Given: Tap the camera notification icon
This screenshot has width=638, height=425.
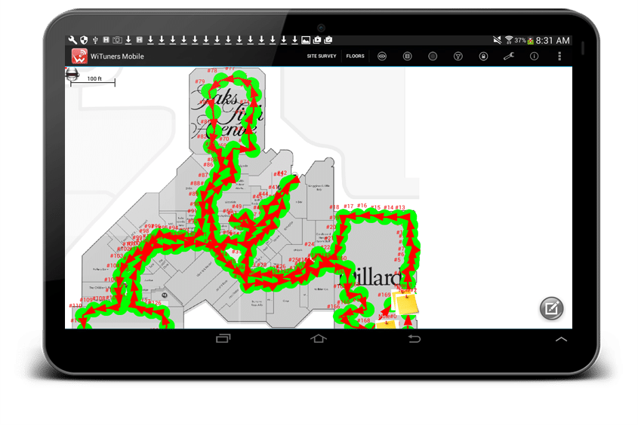Looking at the screenshot, I should [117, 40].
